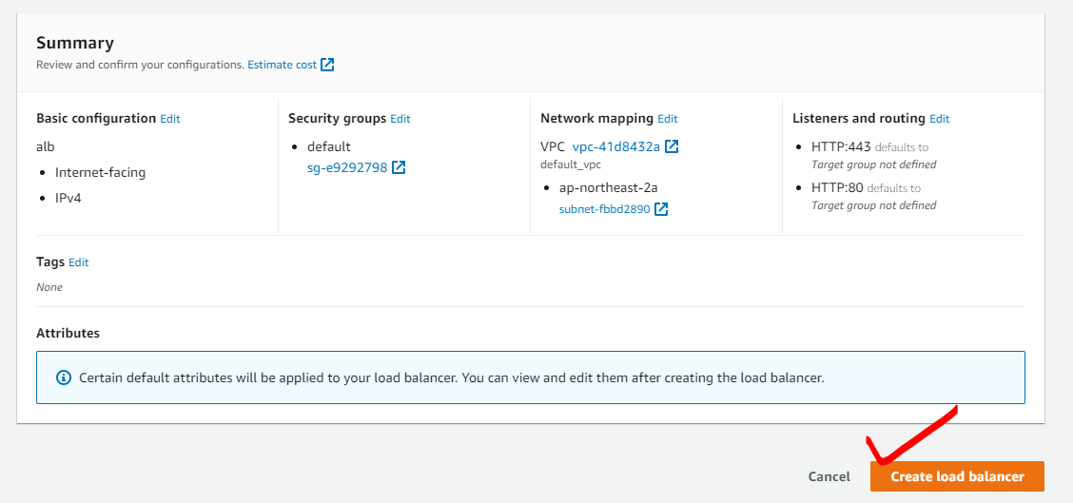Click the Tags value None

(x=49, y=287)
